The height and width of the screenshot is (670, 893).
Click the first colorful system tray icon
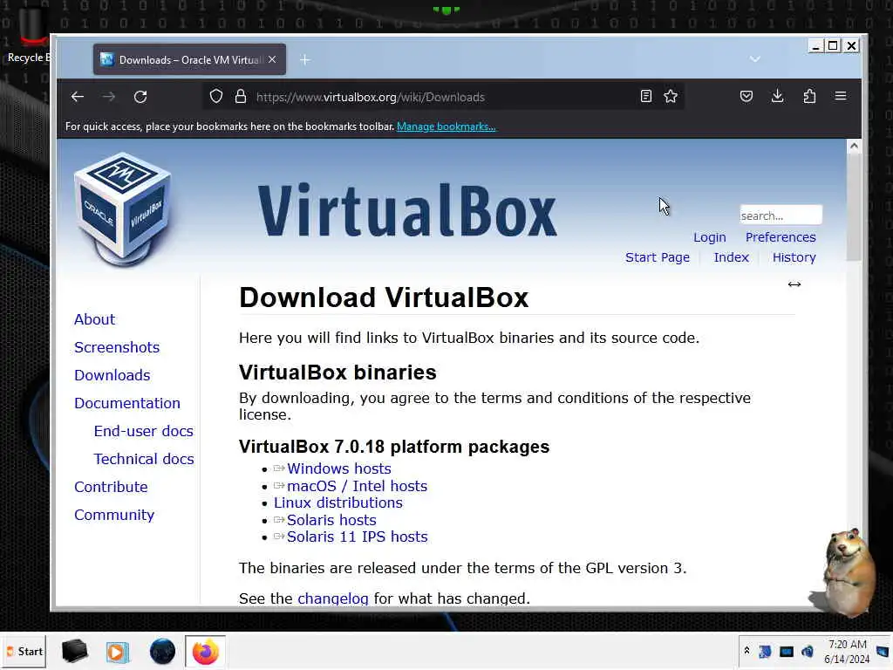tap(765, 652)
